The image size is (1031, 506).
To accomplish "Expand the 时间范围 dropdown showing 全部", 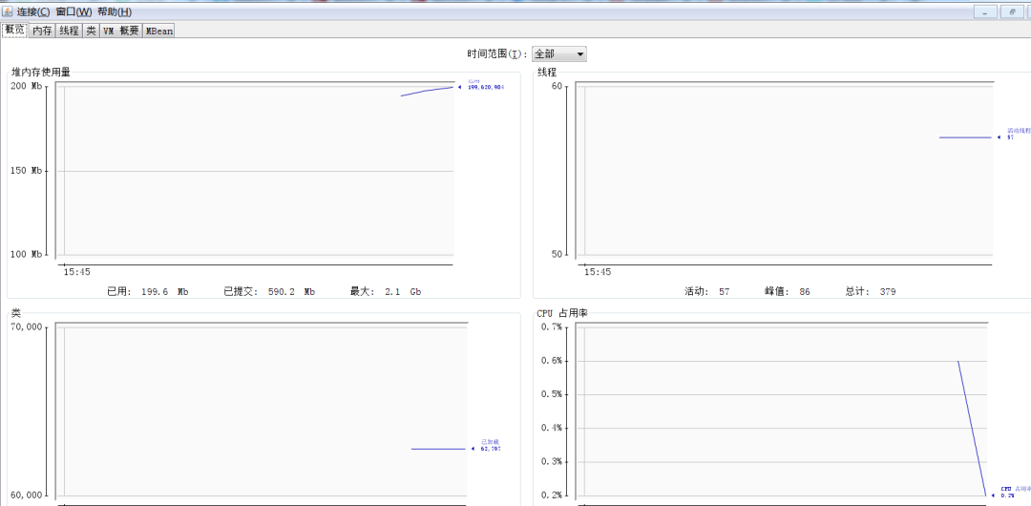I will pos(558,54).
